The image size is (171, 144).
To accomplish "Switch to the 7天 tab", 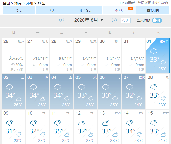I will [x=52, y=10].
